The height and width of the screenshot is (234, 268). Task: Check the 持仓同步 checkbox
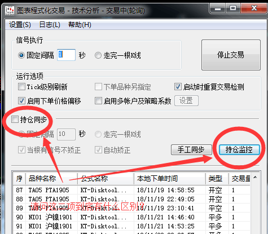pos(15,120)
